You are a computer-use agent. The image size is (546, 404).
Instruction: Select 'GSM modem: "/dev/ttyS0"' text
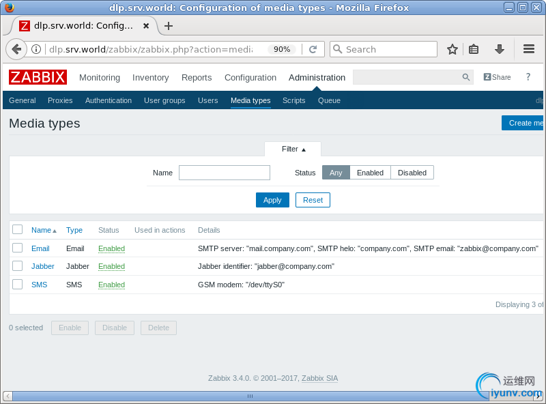(242, 285)
